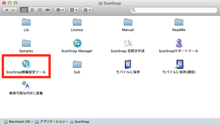Click the 'Licence' folder name text
Viewport: 220px width, 125px height.
click(77, 30)
